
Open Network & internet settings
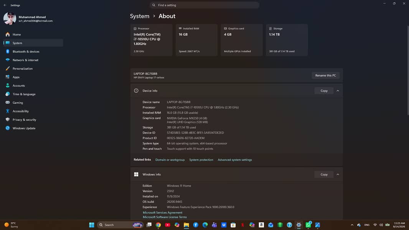click(x=33, y=60)
